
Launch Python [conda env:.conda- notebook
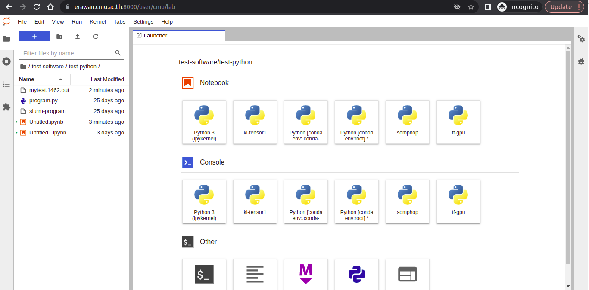point(306,122)
